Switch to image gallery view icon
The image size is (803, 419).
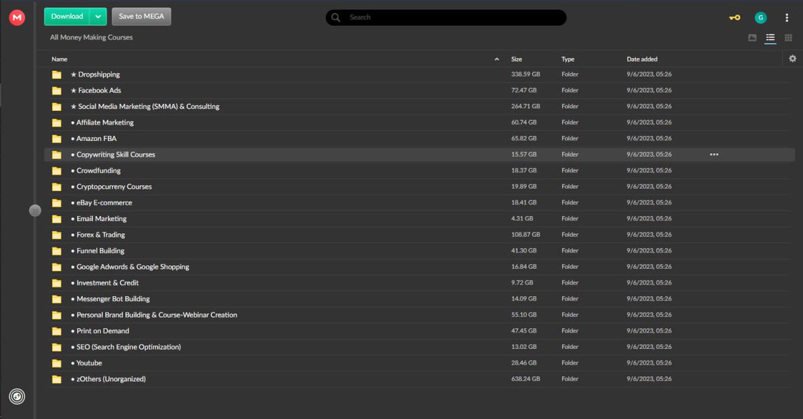point(752,38)
